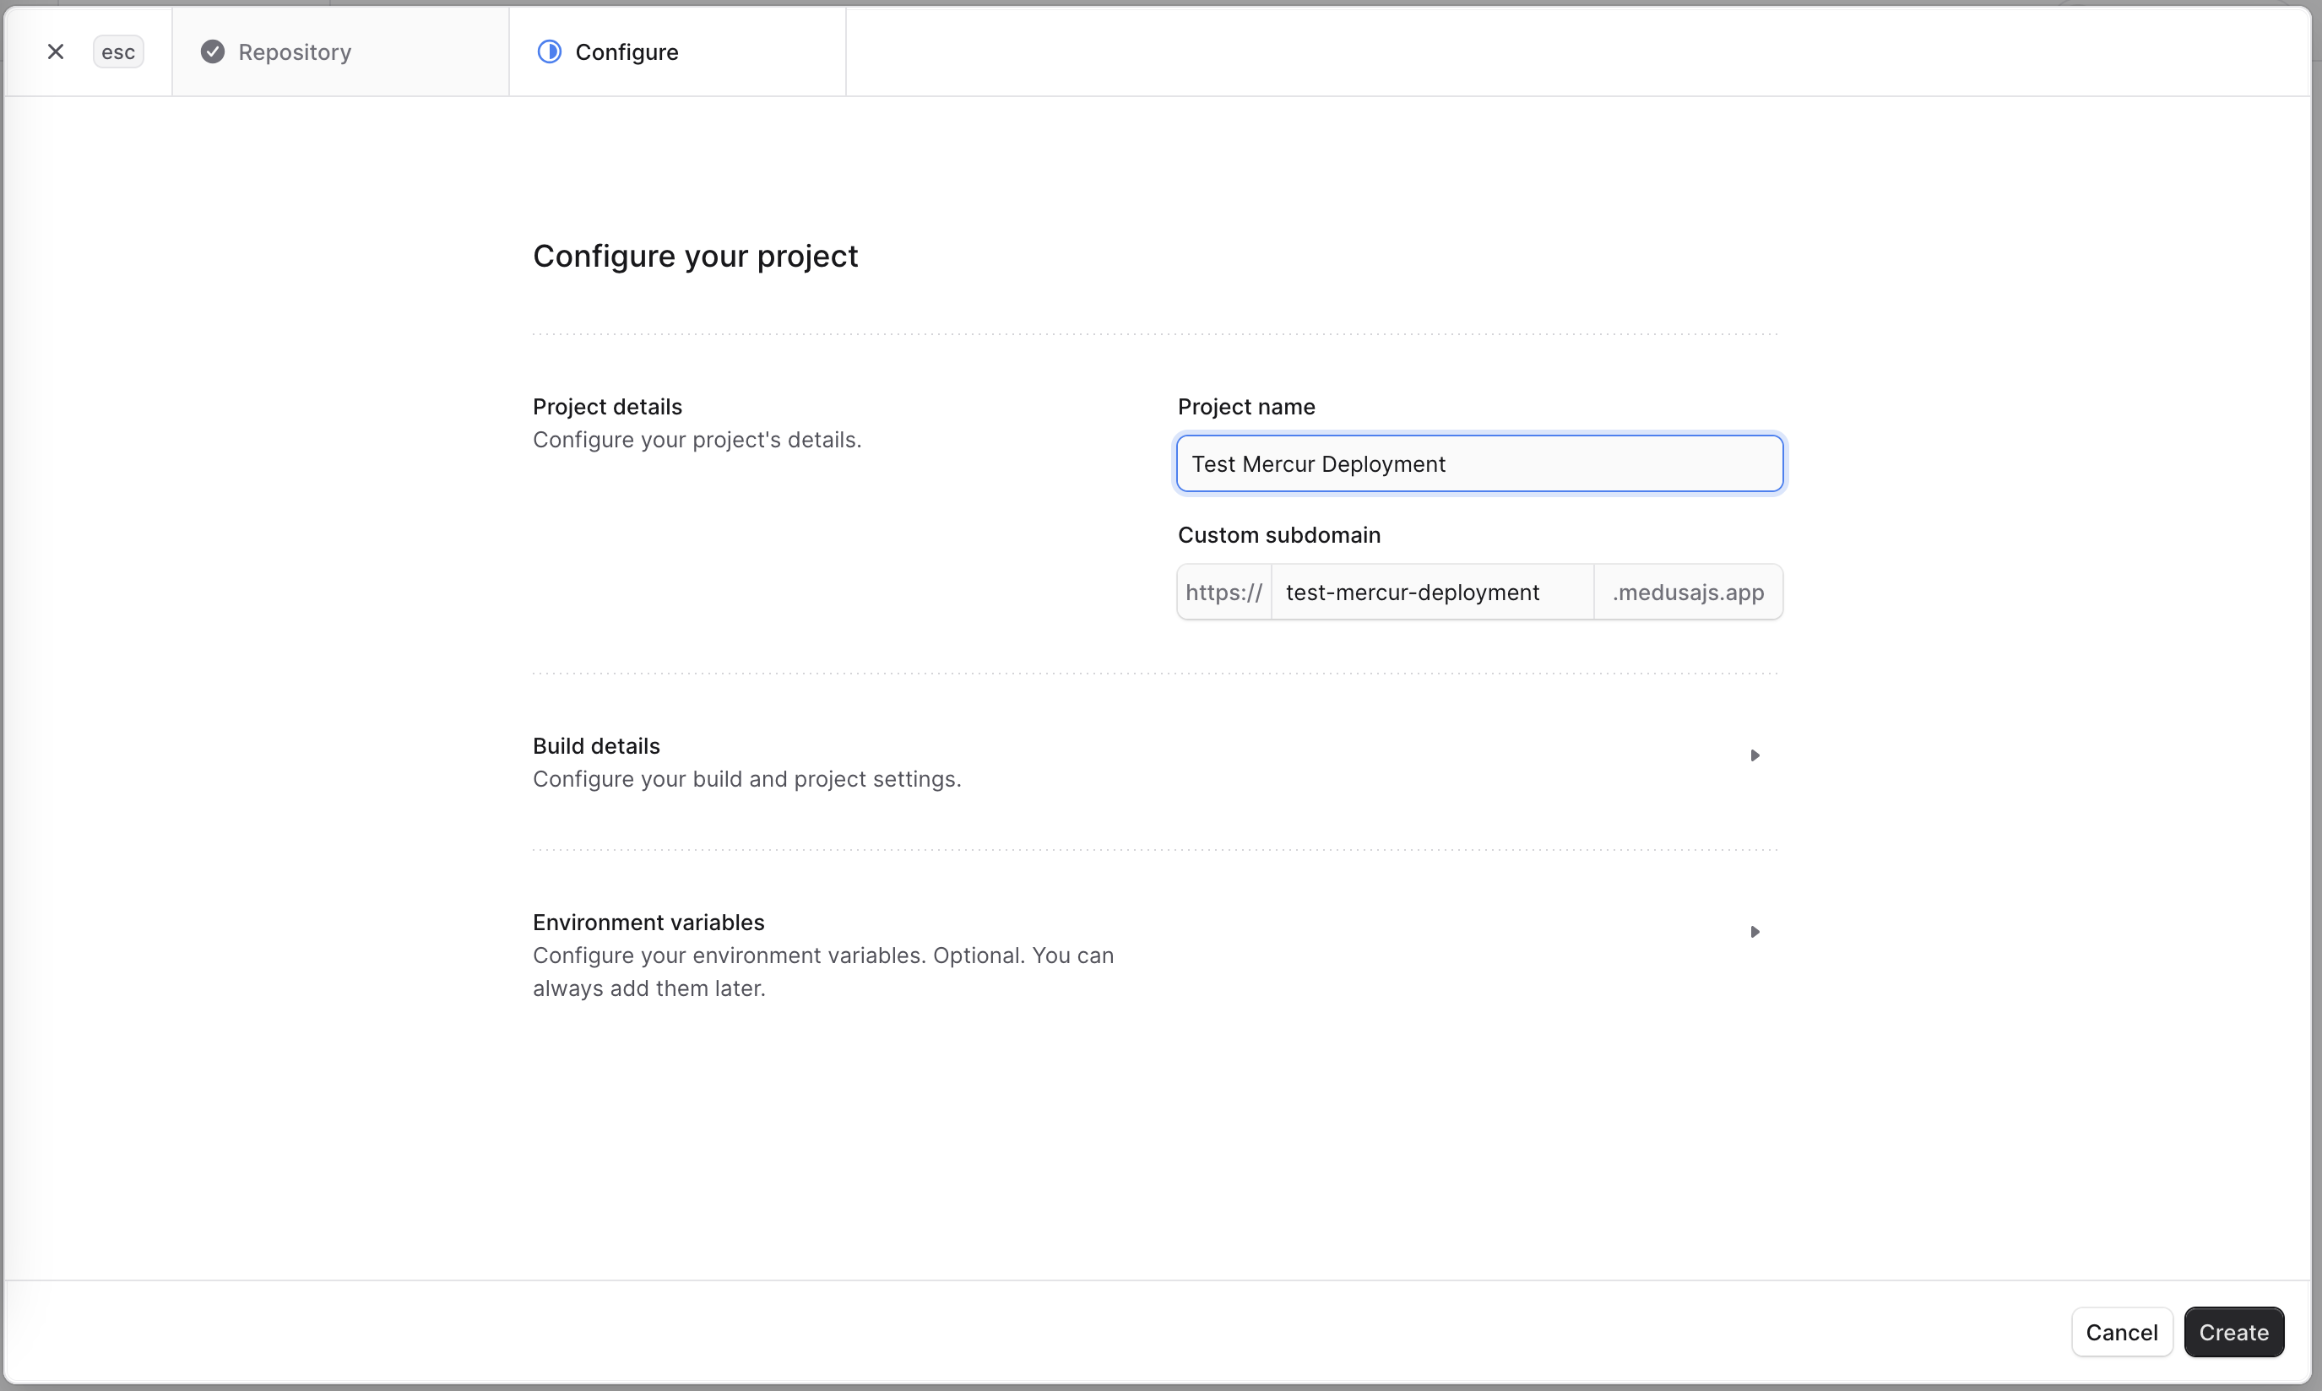
Task: Click the Environment variables arrow icon
Action: (x=1754, y=932)
